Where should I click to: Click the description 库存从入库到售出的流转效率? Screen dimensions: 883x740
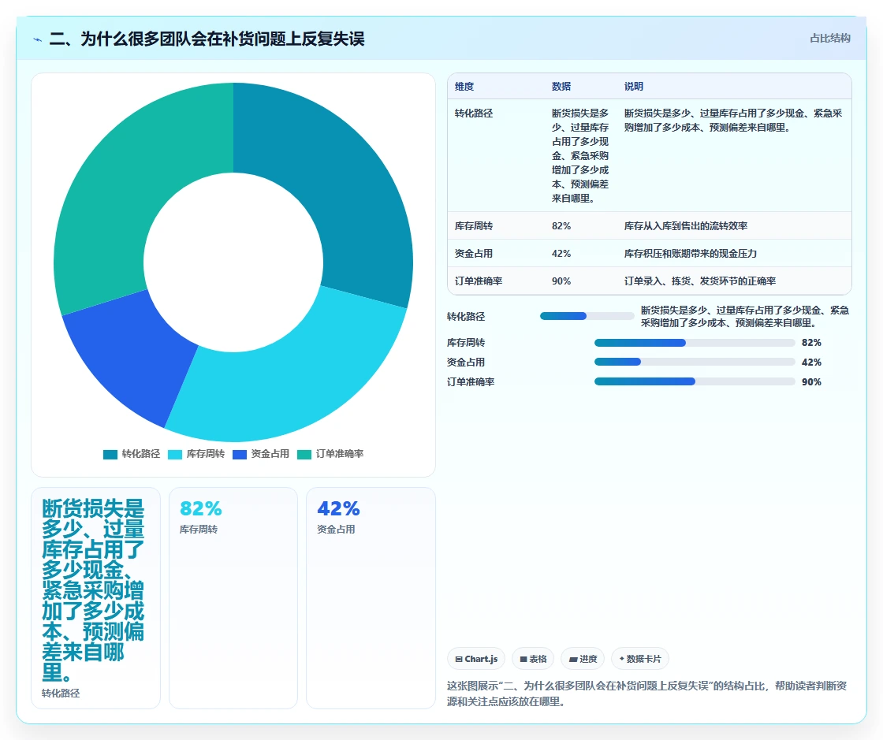686,225
